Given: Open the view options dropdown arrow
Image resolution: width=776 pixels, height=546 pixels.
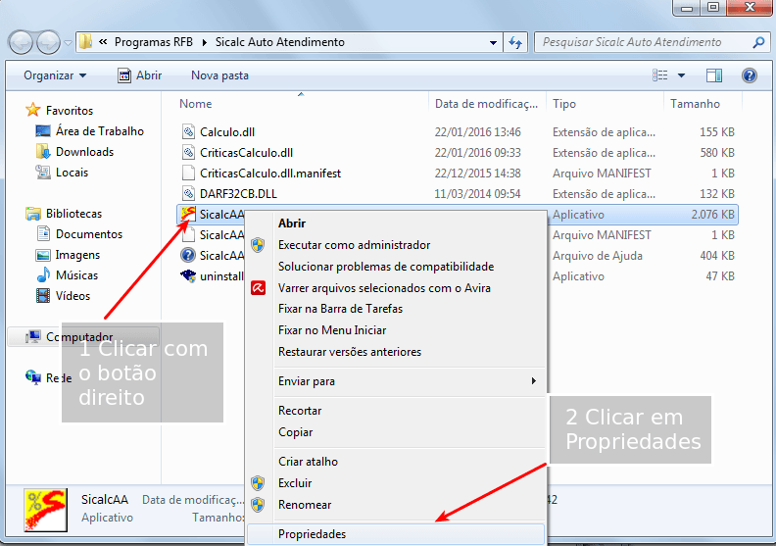Looking at the screenshot, I should (x=681, y=75).
